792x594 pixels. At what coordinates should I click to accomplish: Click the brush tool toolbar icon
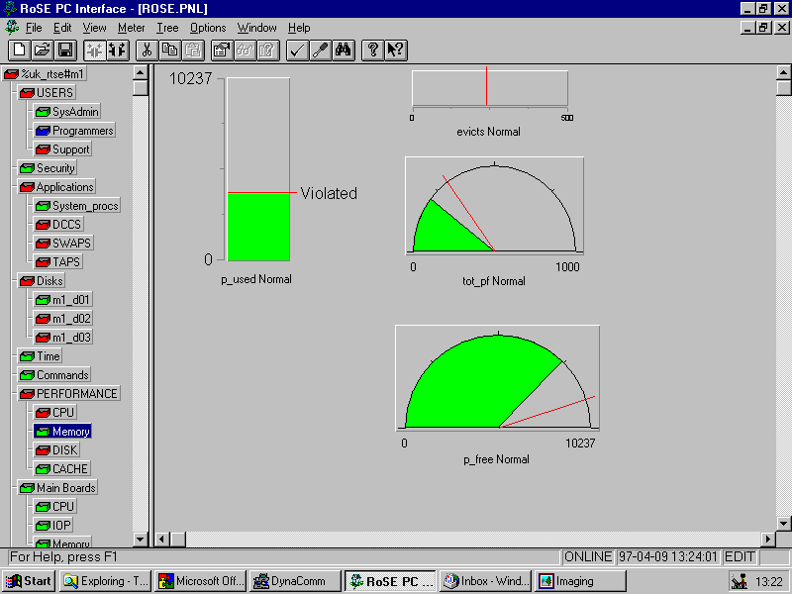coord(320,49)
